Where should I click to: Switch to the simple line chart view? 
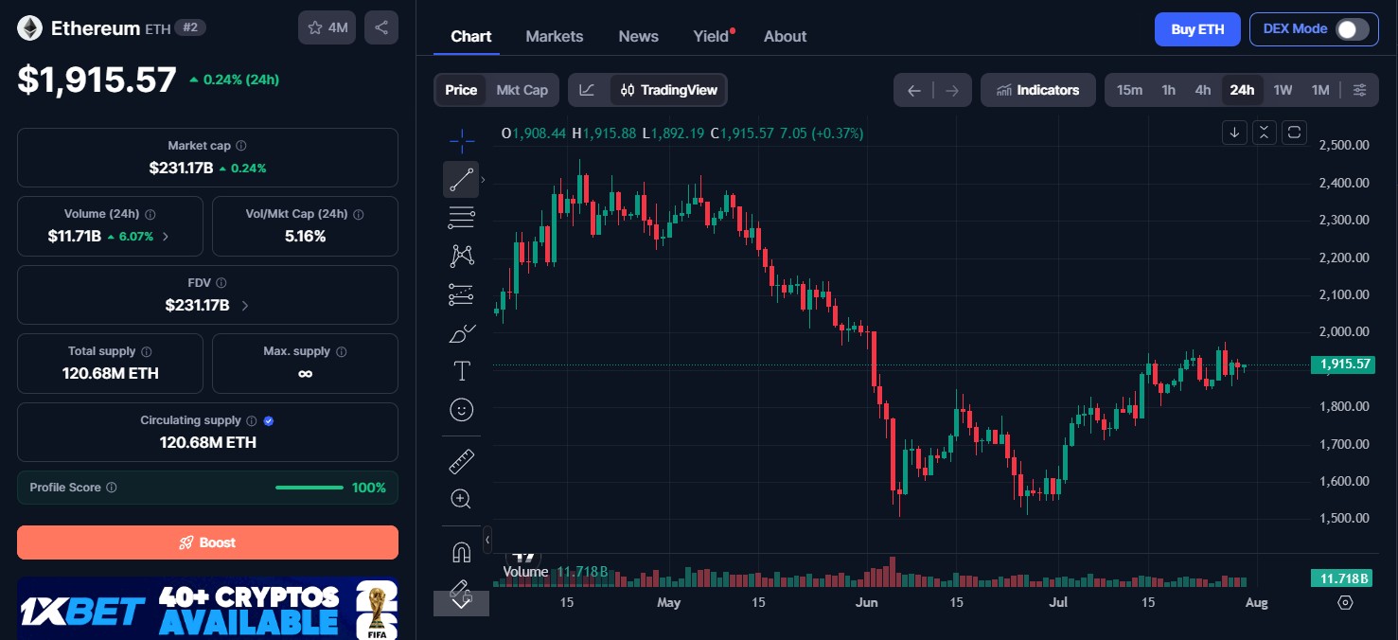point(587,90)
